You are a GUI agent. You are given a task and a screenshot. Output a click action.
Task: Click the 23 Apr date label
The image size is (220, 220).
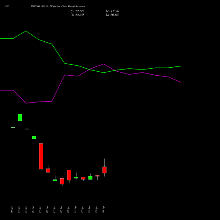[68, 209]
